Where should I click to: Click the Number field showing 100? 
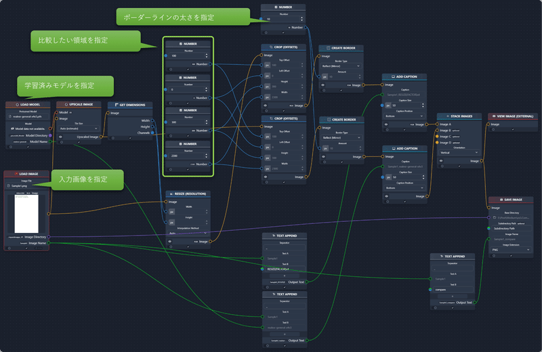click(188, 56)
